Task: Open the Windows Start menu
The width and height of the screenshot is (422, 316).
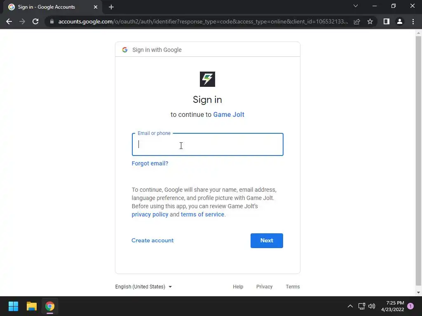Action: point(13,306)
